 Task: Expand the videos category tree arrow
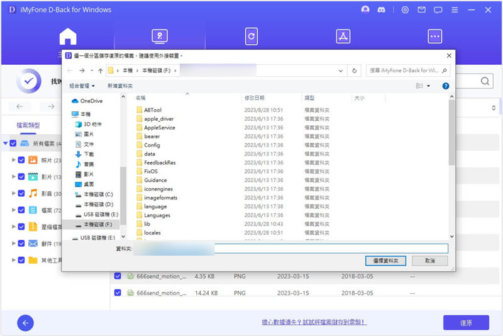point(13,177)
